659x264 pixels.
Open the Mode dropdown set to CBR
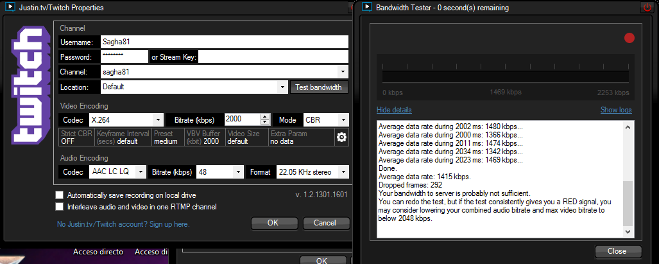tap(343, 120)
